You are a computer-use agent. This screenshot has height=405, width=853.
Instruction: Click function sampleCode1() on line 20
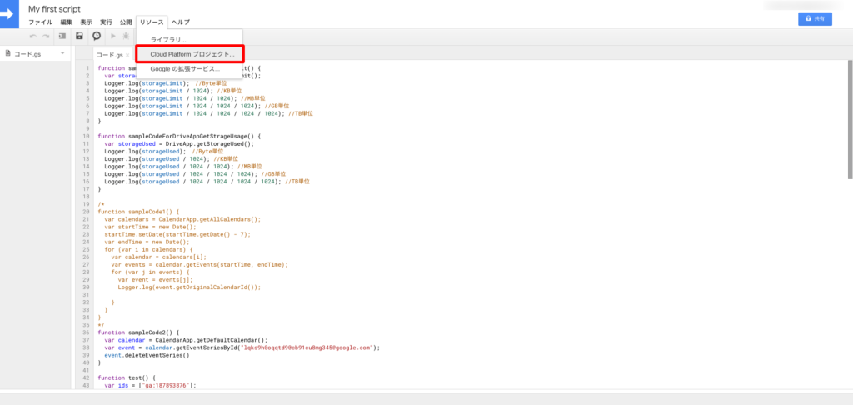point(138,212)
